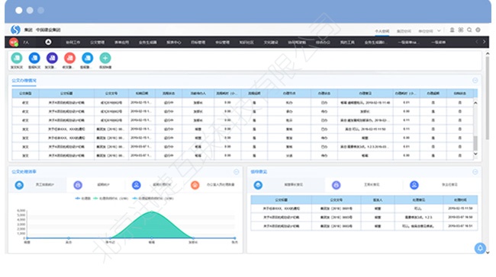Screen dimensions: 496x277
Task: Collapse the 公文办理情况 panel
Action: [x=475, y=81]
